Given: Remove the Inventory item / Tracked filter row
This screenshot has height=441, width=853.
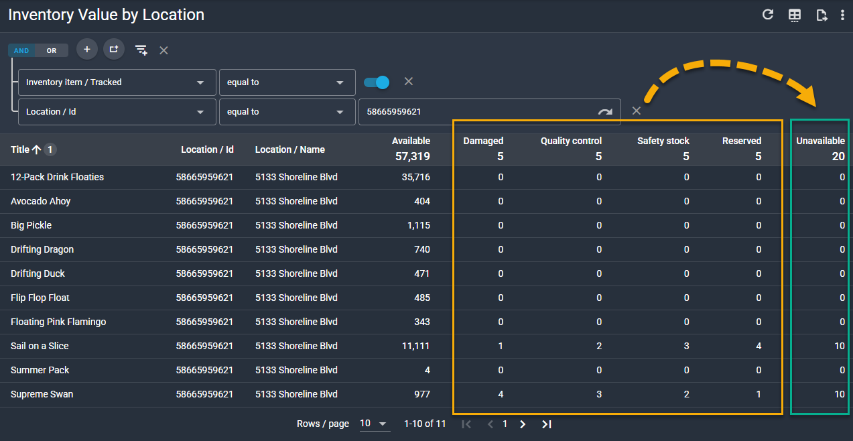Looking at the screenshot, I should click(x=408, y=81).
